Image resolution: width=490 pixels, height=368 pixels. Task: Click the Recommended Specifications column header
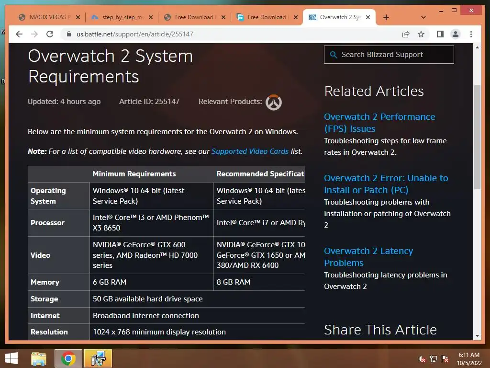coord(260,174)
